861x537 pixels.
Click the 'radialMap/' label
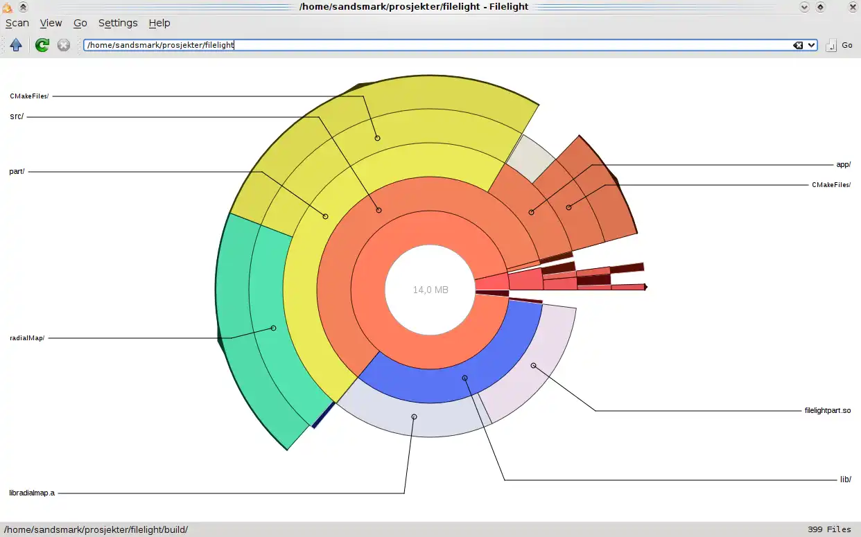27,338
